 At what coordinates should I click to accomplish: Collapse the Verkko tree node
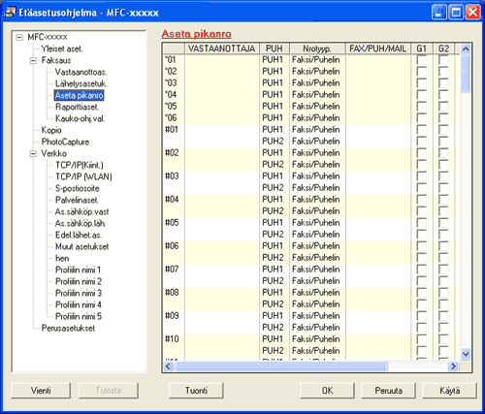pyautogui.click(x=33, y=153)
